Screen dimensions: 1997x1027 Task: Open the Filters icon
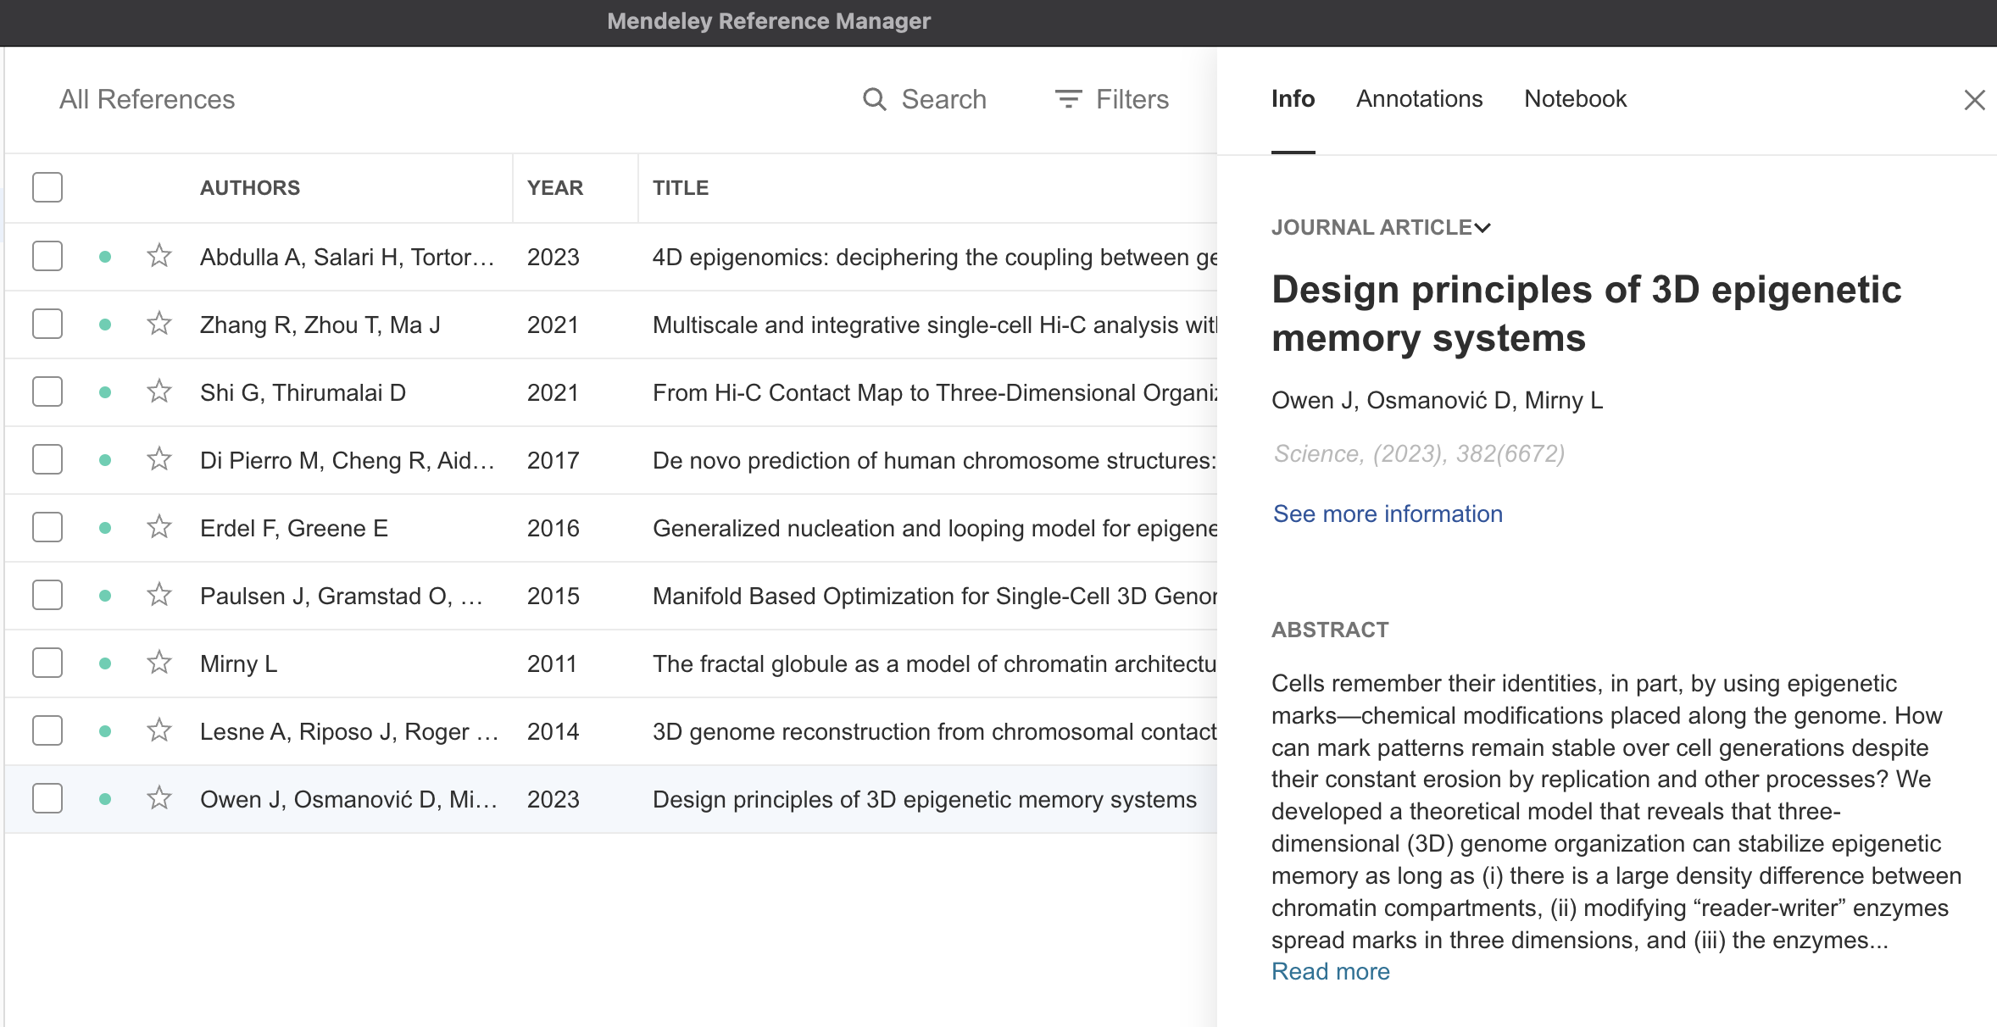(x=1068, y=99)
